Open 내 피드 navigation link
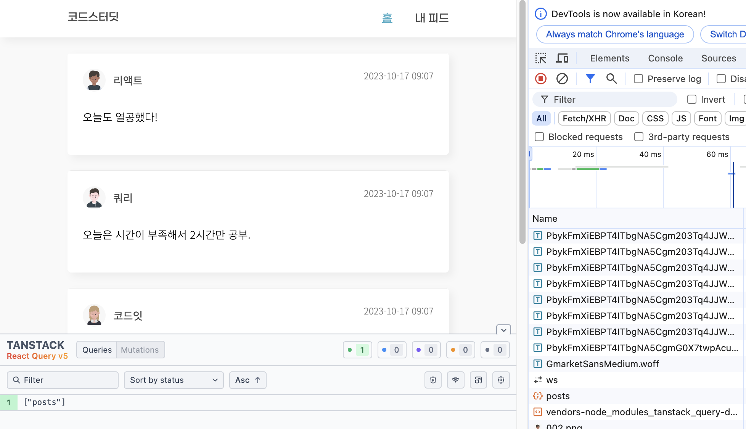This screenshot has height=429, width=746. pos(432,18)
